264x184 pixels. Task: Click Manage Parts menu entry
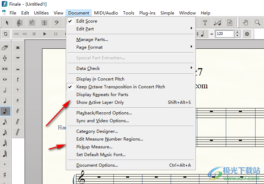click(x=92, y=40)
